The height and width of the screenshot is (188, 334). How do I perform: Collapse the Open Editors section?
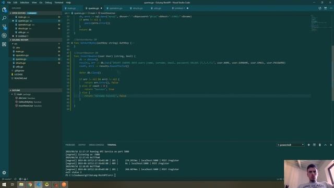coord(10,13)
